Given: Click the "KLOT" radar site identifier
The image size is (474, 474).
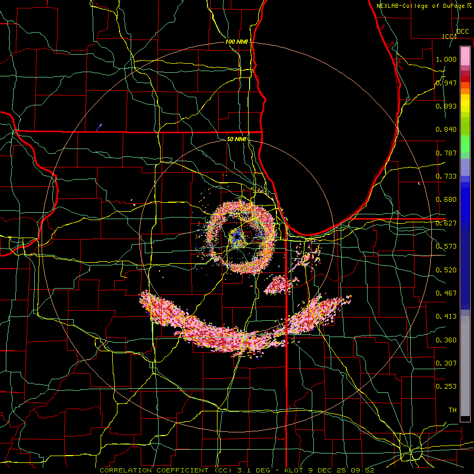Looking at the screenshot, I should (x=294, y=470).
